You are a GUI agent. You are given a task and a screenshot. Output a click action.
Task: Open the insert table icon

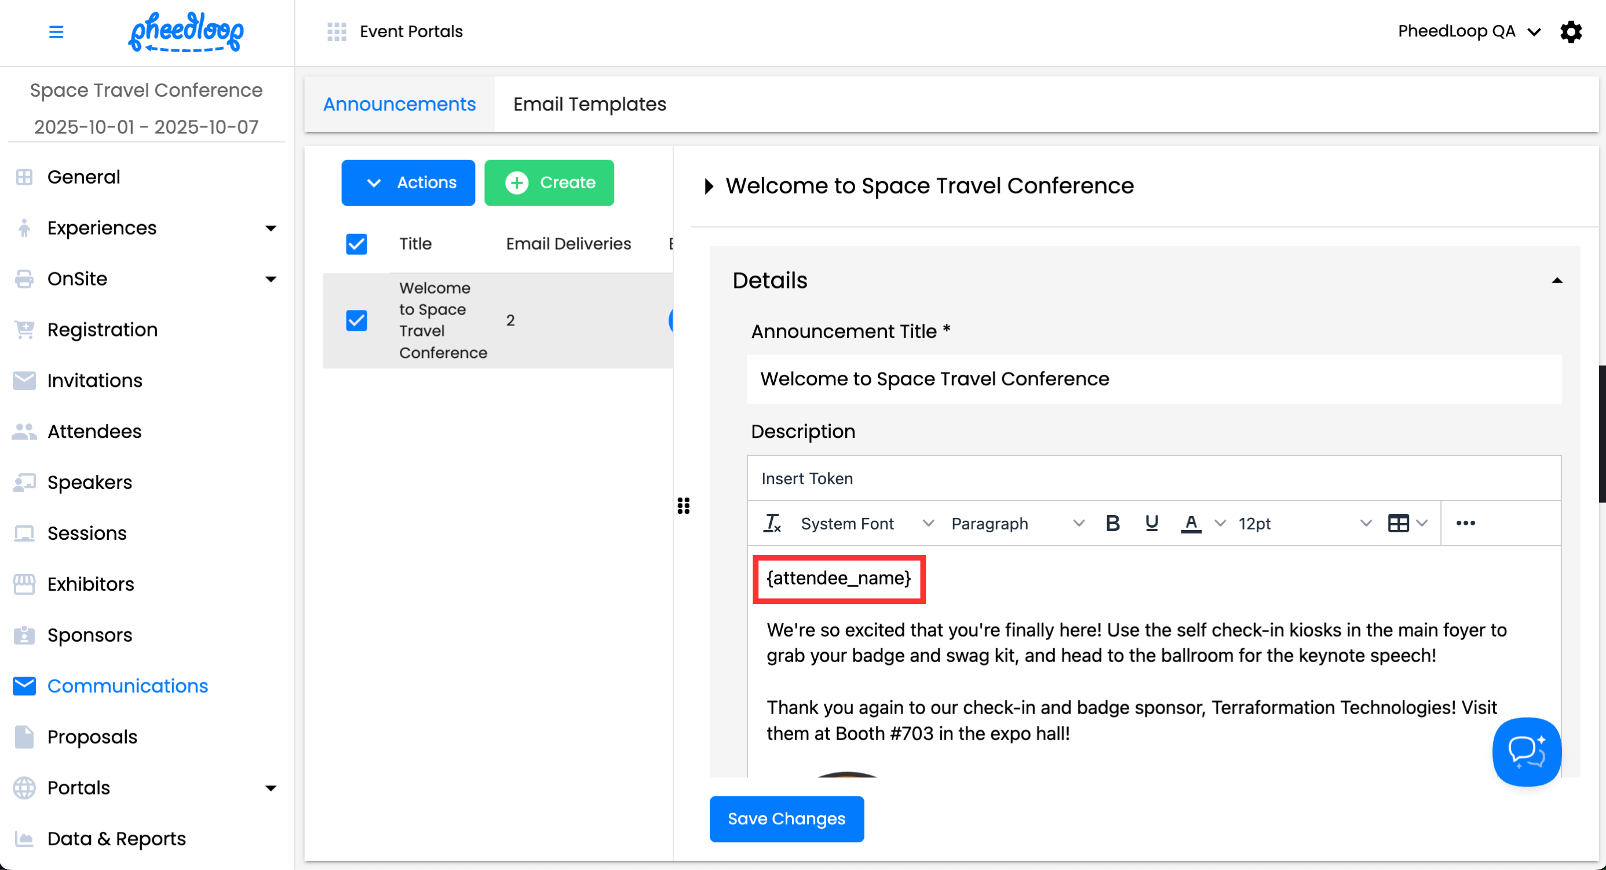tap(1399, 524)
